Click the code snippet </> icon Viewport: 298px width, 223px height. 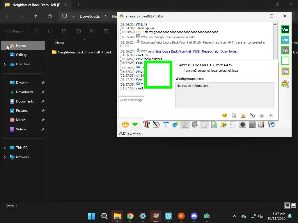tap(233, 125)
